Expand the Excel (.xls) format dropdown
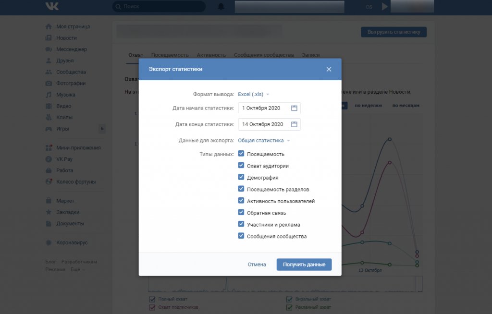The image size is (492, 314). [254, 95]
